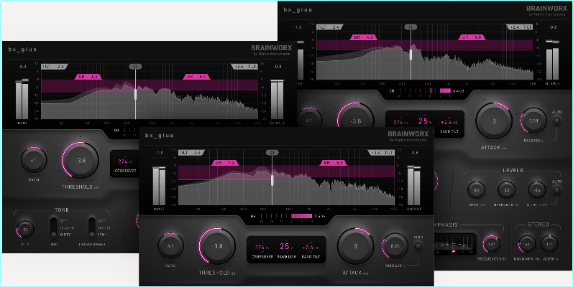Viewport: 573px width, 287px height.
Task: Click the Brainworx logo in the front window
Action: point(408,134)
